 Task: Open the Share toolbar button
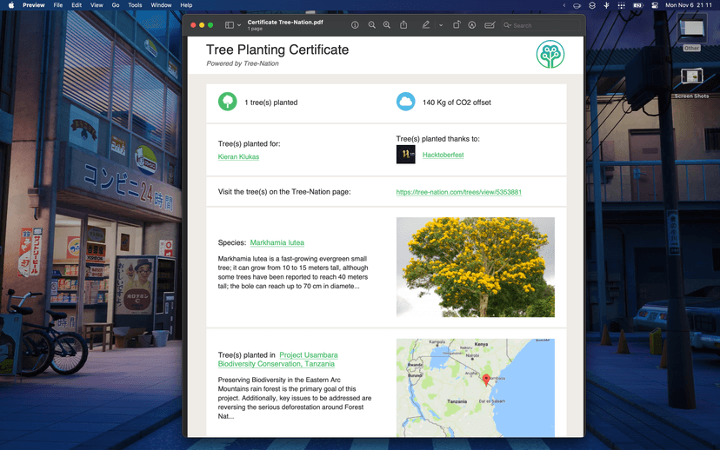(x=403, y=25)
